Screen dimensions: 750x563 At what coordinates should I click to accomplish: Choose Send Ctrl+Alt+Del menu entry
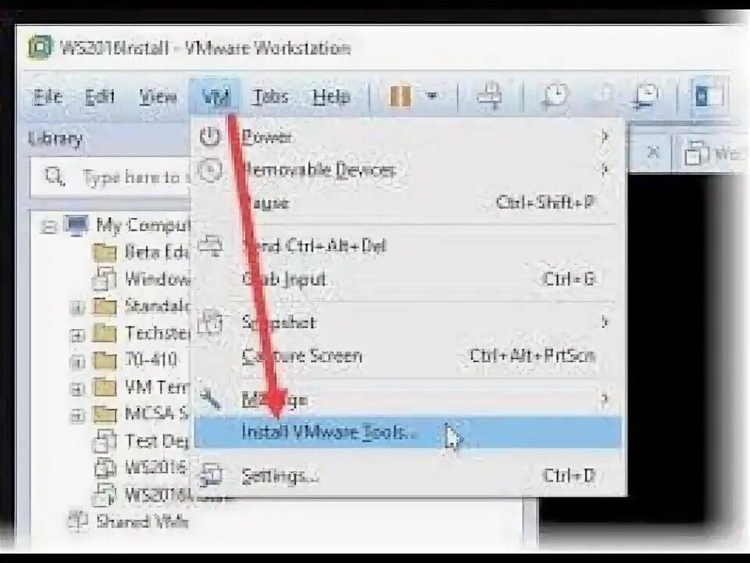408,246
